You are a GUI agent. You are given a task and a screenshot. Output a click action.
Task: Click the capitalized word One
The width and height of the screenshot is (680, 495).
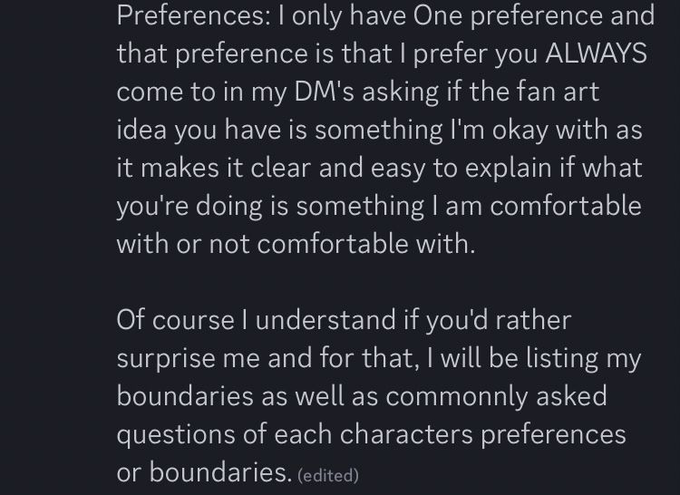[x=438, y=15]
